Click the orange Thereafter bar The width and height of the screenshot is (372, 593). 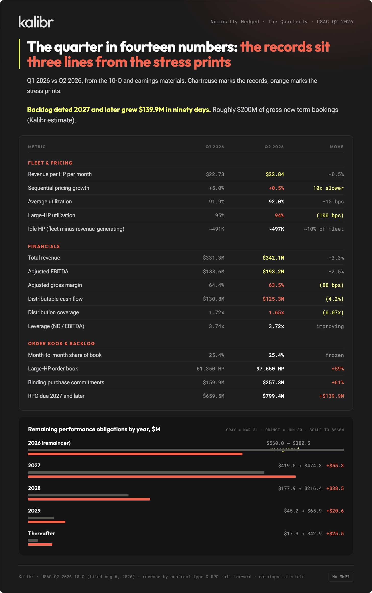click(40, 544)
